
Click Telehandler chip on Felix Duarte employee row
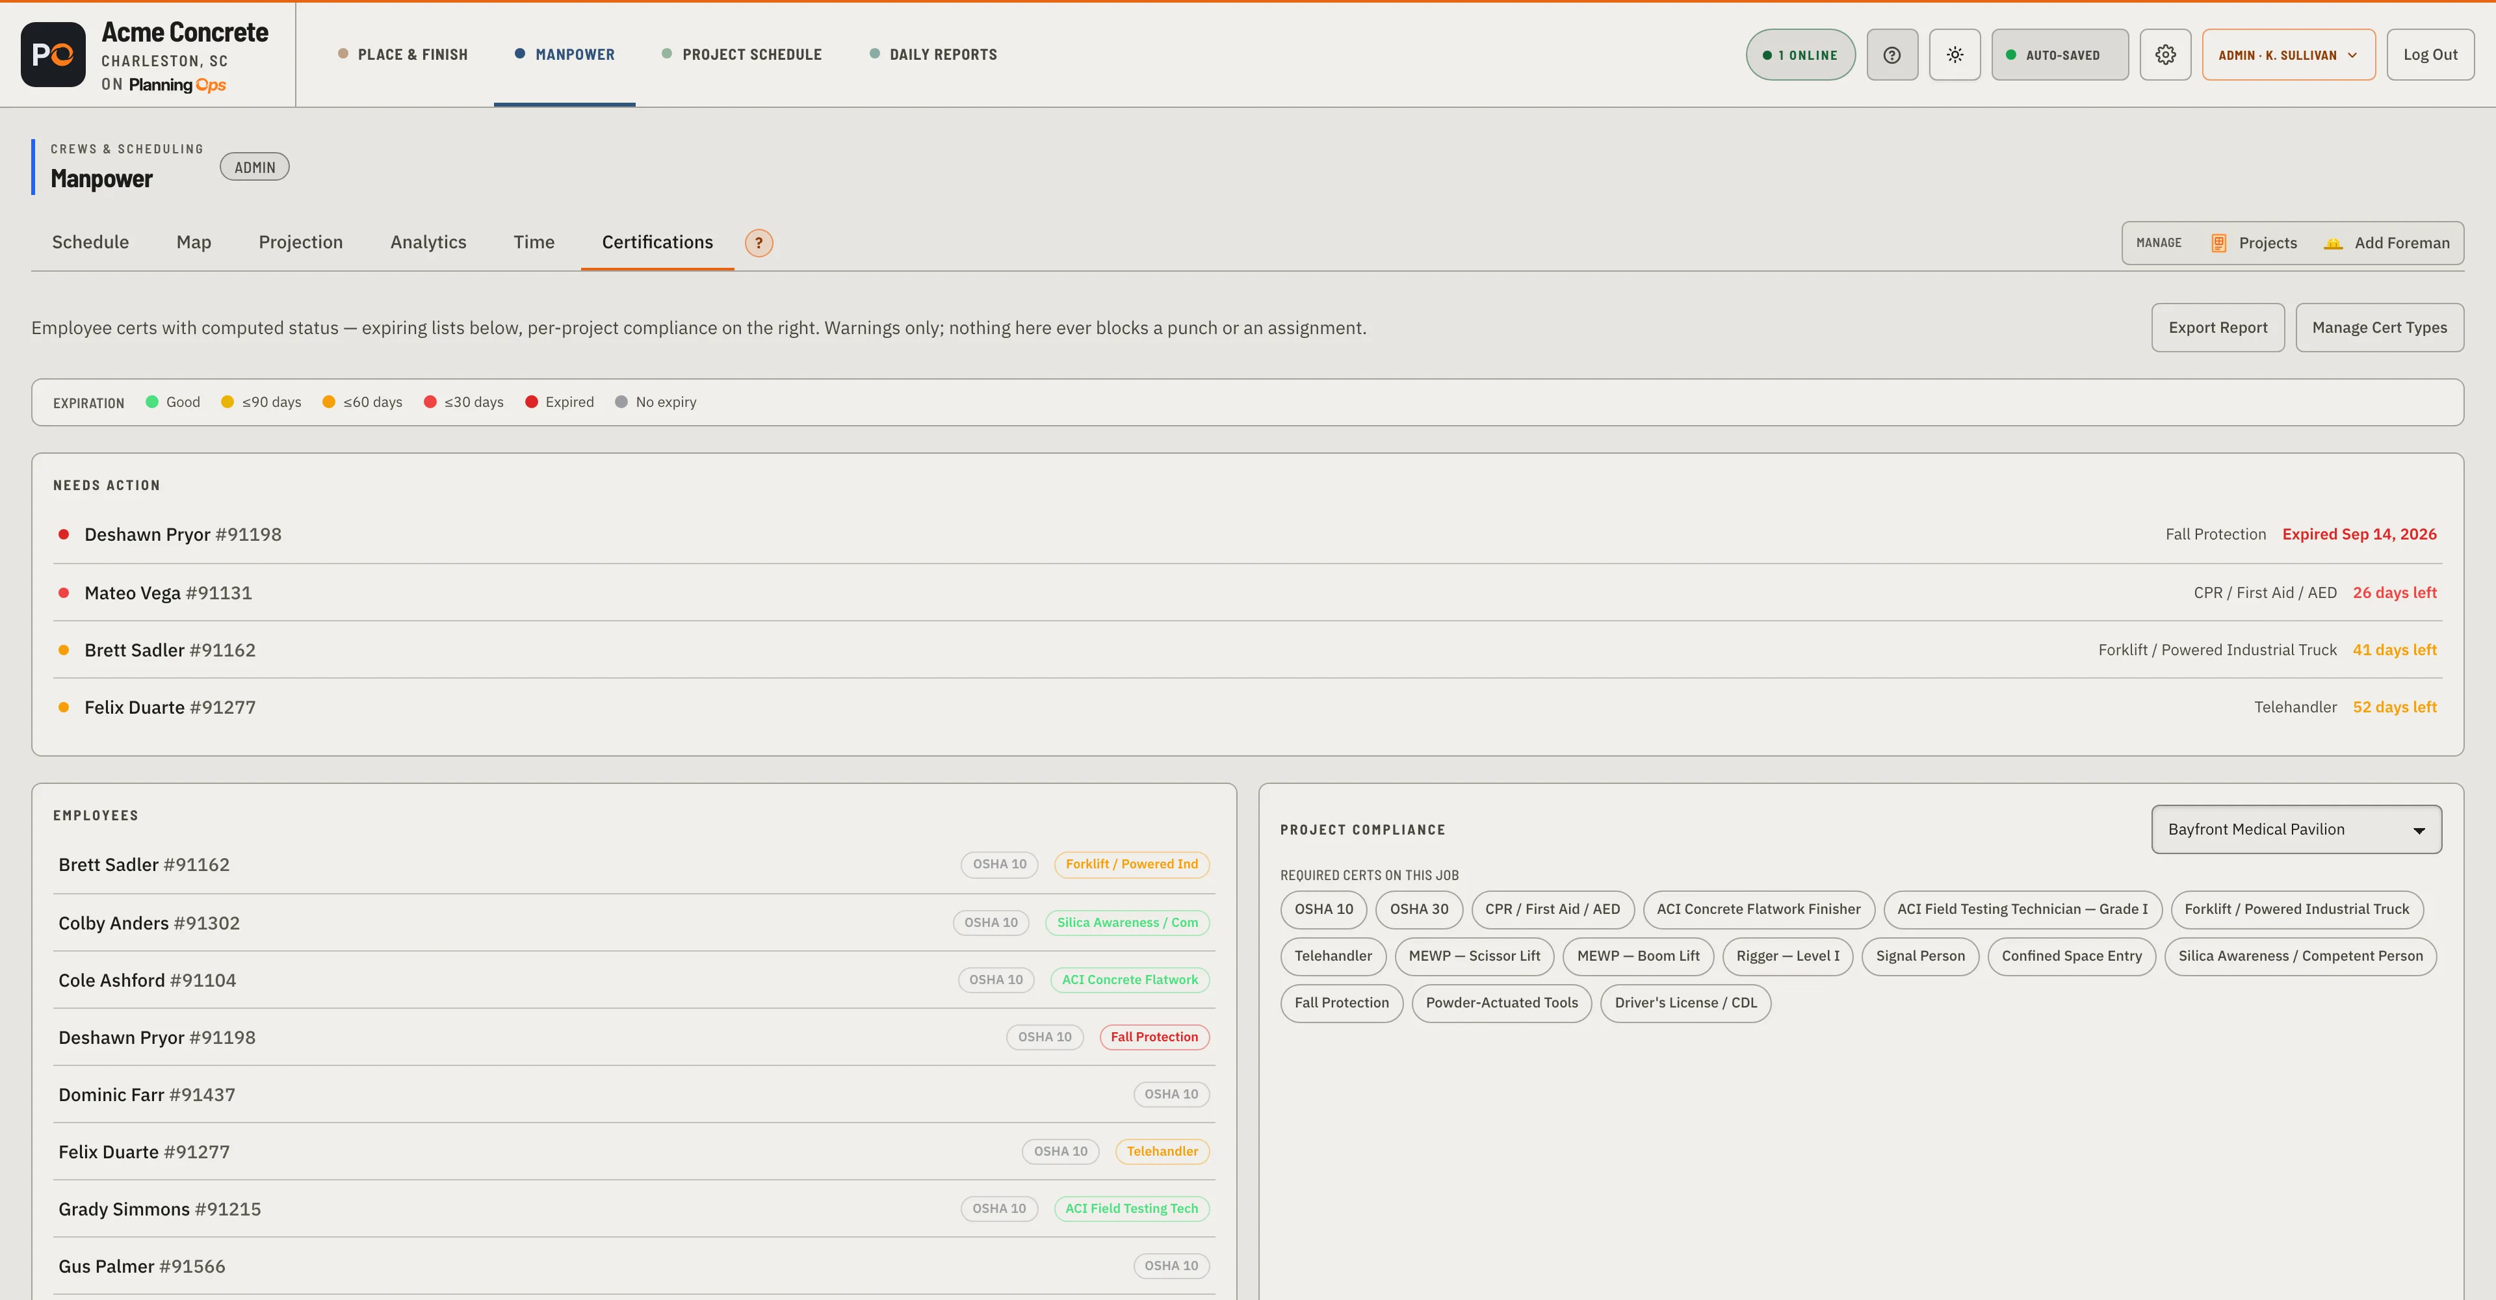[x=1162, y=1152]
